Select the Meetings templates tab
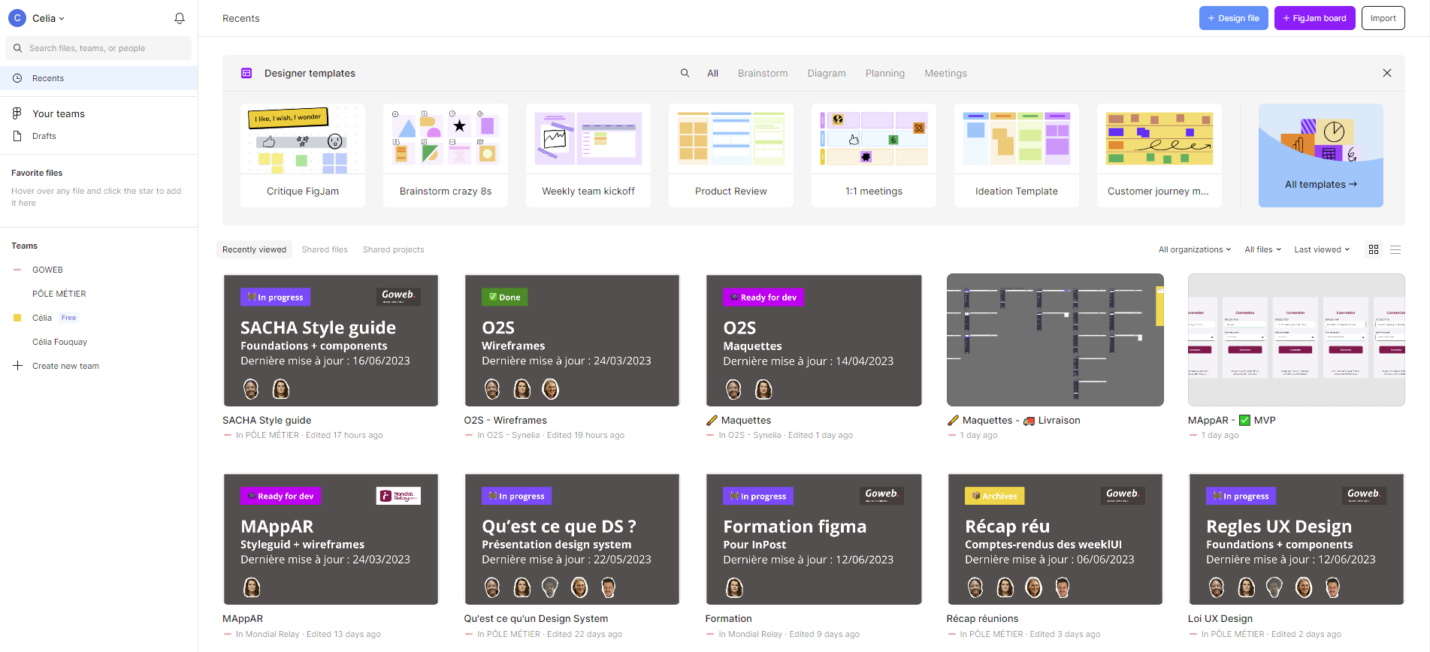The image size is (1430, 652). click(x=945, y=73)
